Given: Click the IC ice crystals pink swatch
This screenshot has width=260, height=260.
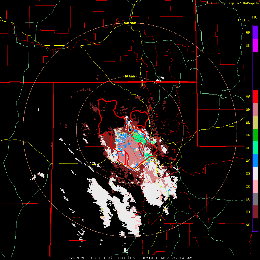Looking at the screenshot, I should 255,186.
